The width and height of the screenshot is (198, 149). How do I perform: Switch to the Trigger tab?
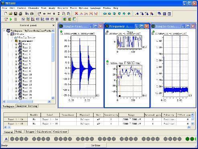[x=30, y=132]
